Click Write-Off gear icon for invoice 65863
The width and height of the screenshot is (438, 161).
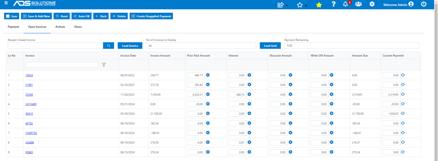tap(331, 152)
